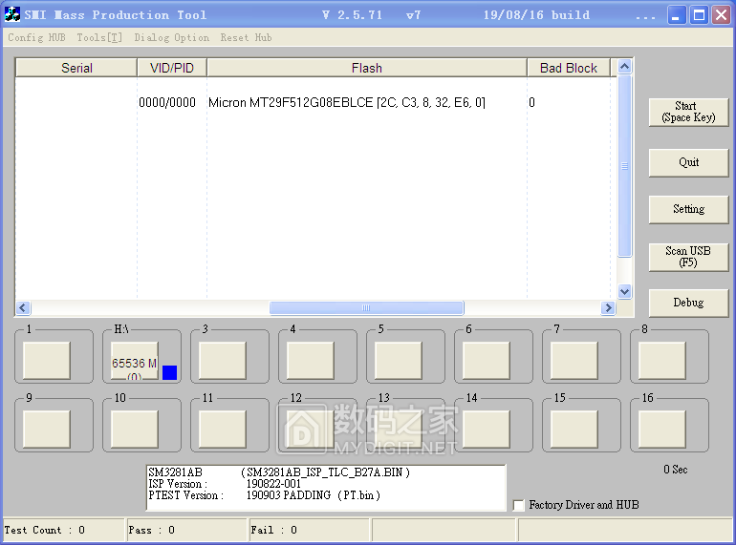
Task: Select USB port slot 8
Action: pos(661,361)
